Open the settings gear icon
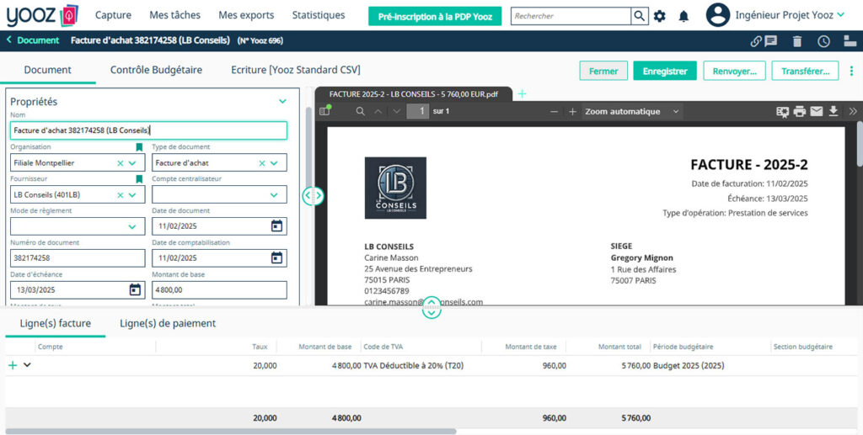 pyautogui.click(x=659, y=17)
